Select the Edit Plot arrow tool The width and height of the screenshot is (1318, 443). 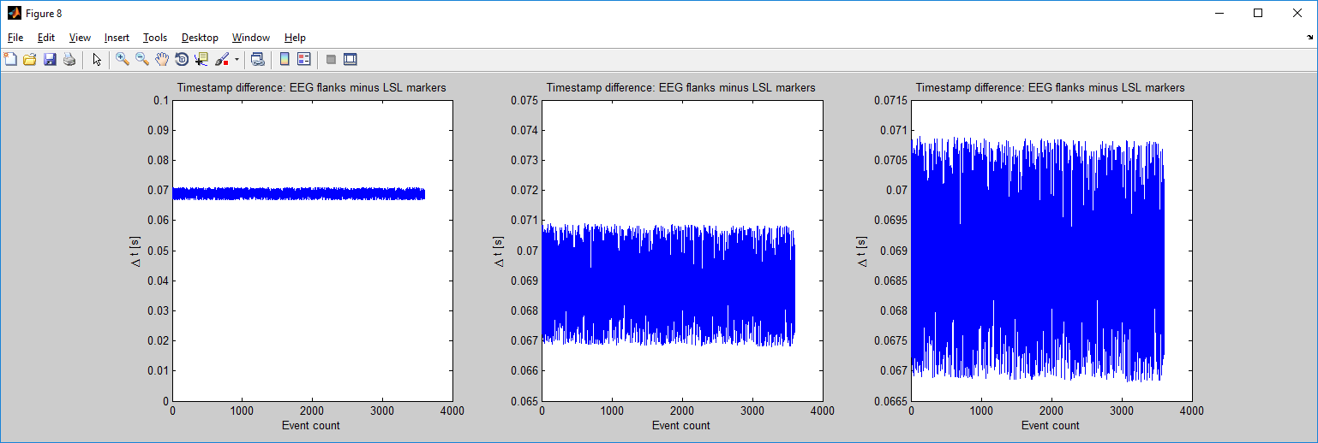[97, 59]
